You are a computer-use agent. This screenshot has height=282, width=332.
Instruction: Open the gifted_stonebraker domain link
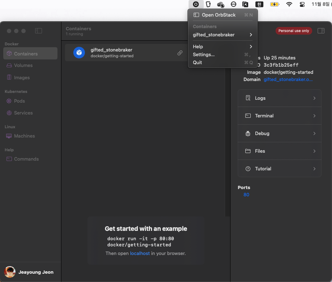click(288, 79)
